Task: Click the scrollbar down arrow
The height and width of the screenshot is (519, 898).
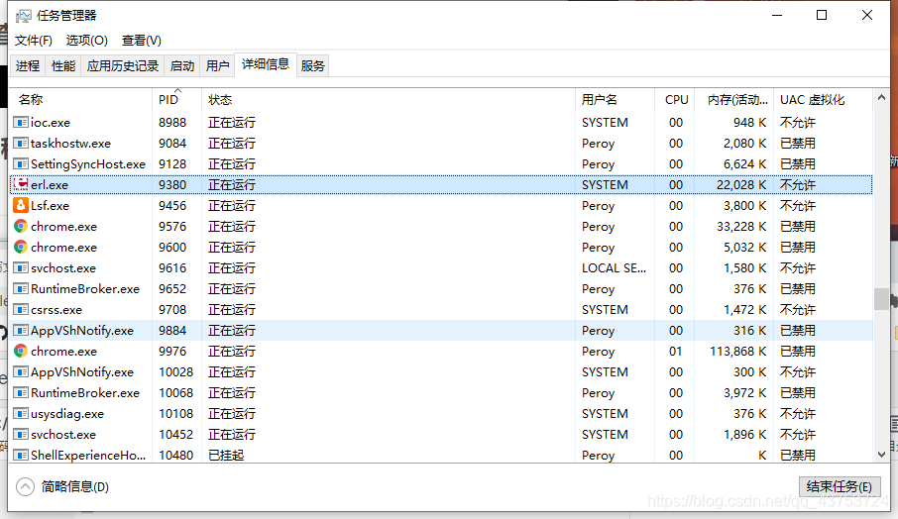Action: [x=881, y=455]
